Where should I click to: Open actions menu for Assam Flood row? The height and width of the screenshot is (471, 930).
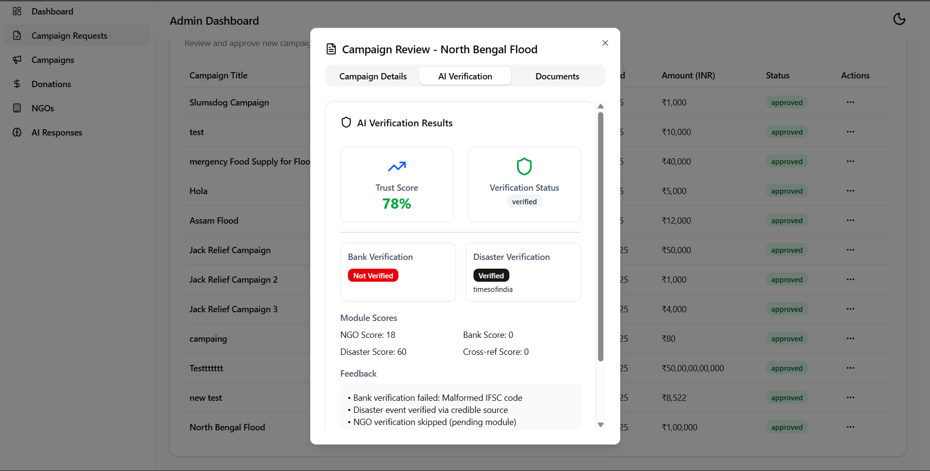[850, 220]
